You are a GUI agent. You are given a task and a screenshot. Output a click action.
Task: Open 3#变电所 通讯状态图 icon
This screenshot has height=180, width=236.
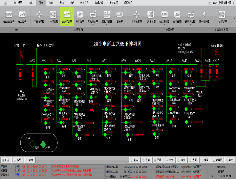pyautogui.click(x=190, y=15)
